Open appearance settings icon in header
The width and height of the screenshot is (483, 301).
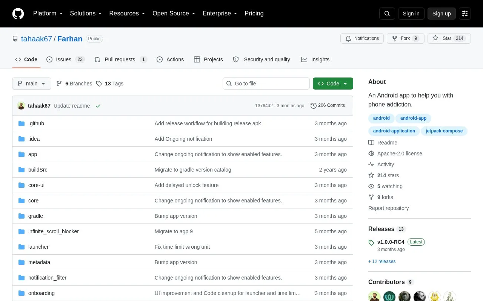tap(465, 14)
